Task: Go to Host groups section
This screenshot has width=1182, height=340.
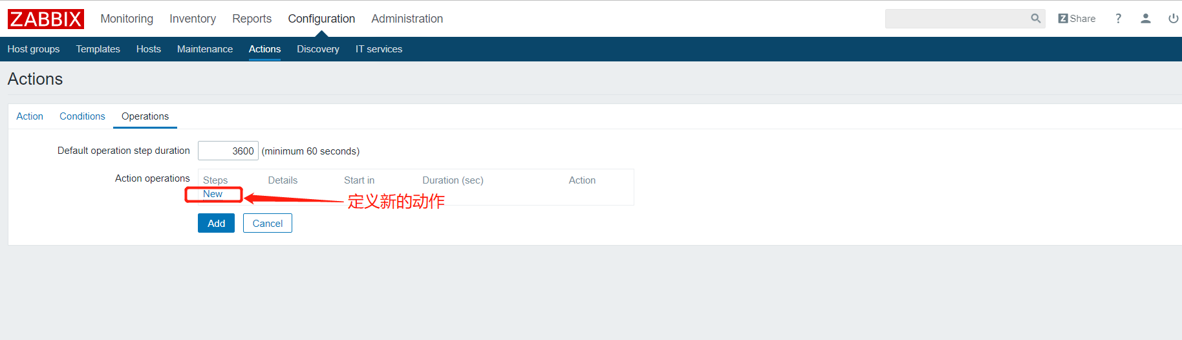Action: click(34, 49)
